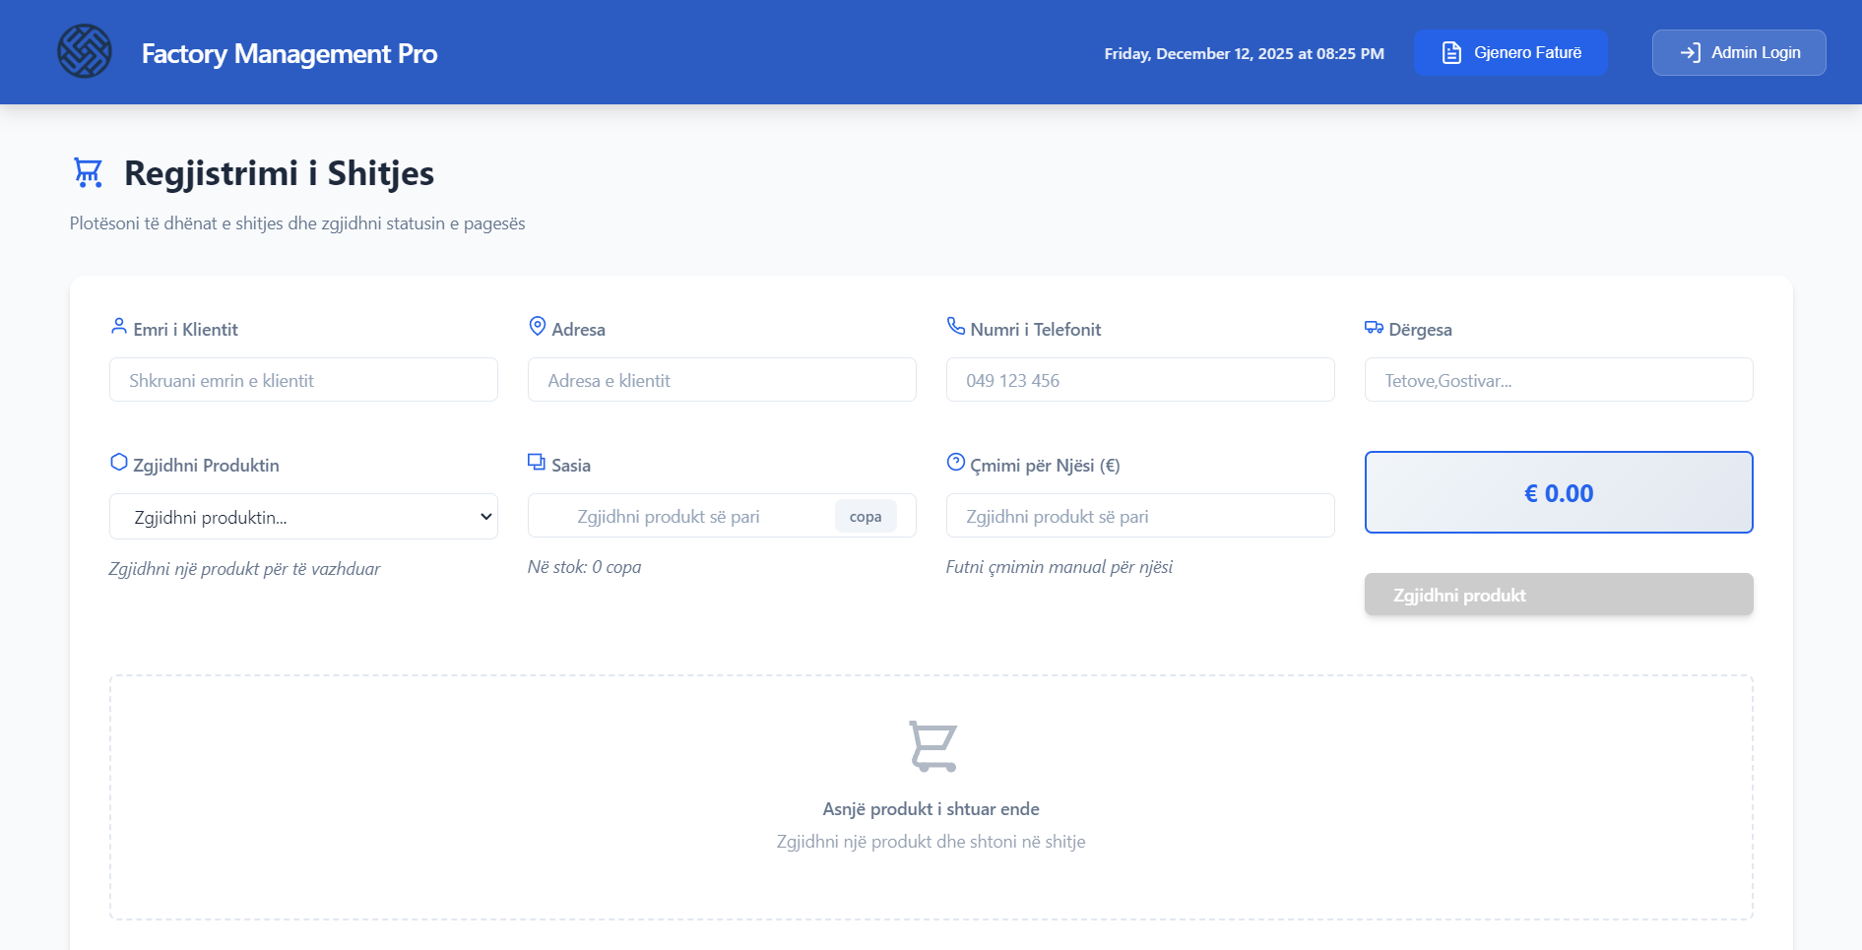Click the Admin Login button
Viewport: 1862px width, 950px height.
[1739, 52]
